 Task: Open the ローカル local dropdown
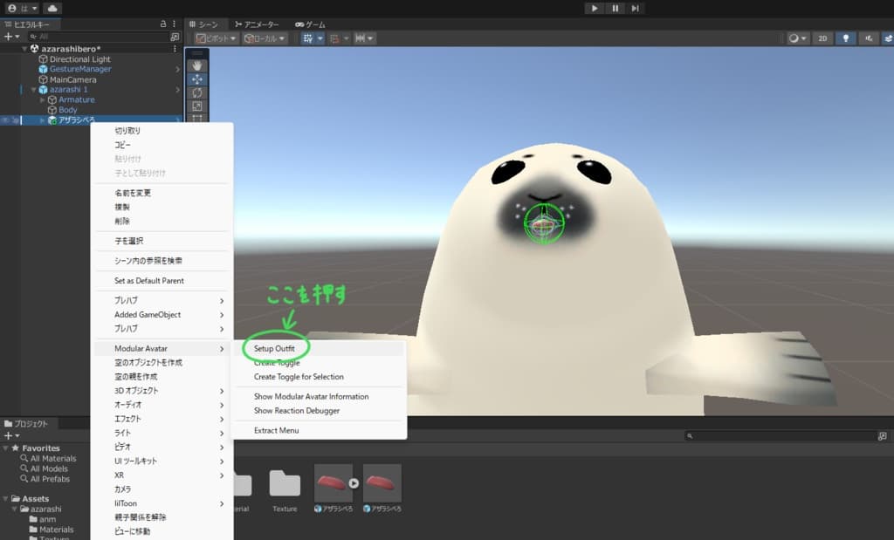[x=264, y=38]
